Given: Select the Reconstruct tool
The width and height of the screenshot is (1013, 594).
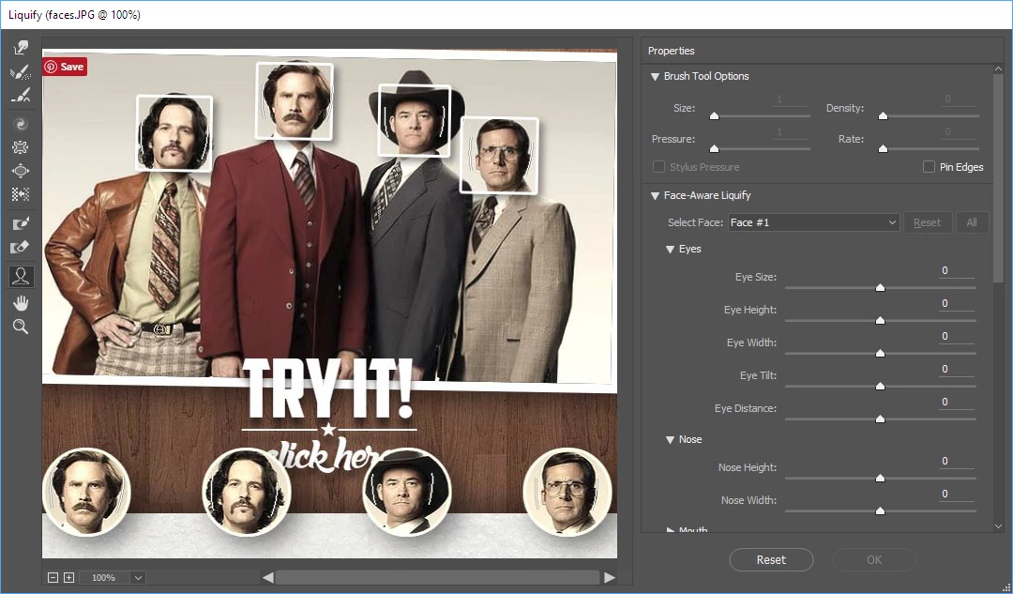Looking at the screenshot, I should pos(21,71).
